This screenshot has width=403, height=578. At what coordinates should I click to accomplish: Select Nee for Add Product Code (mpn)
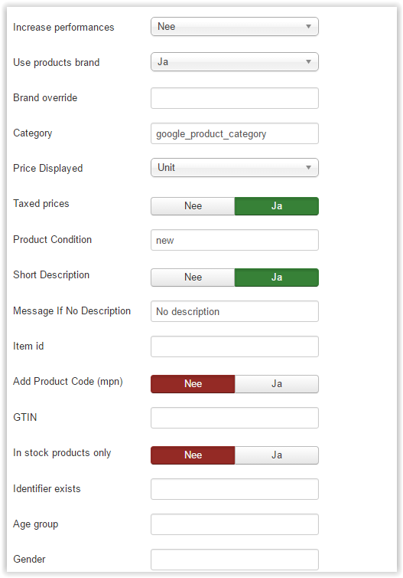point(193,384)
